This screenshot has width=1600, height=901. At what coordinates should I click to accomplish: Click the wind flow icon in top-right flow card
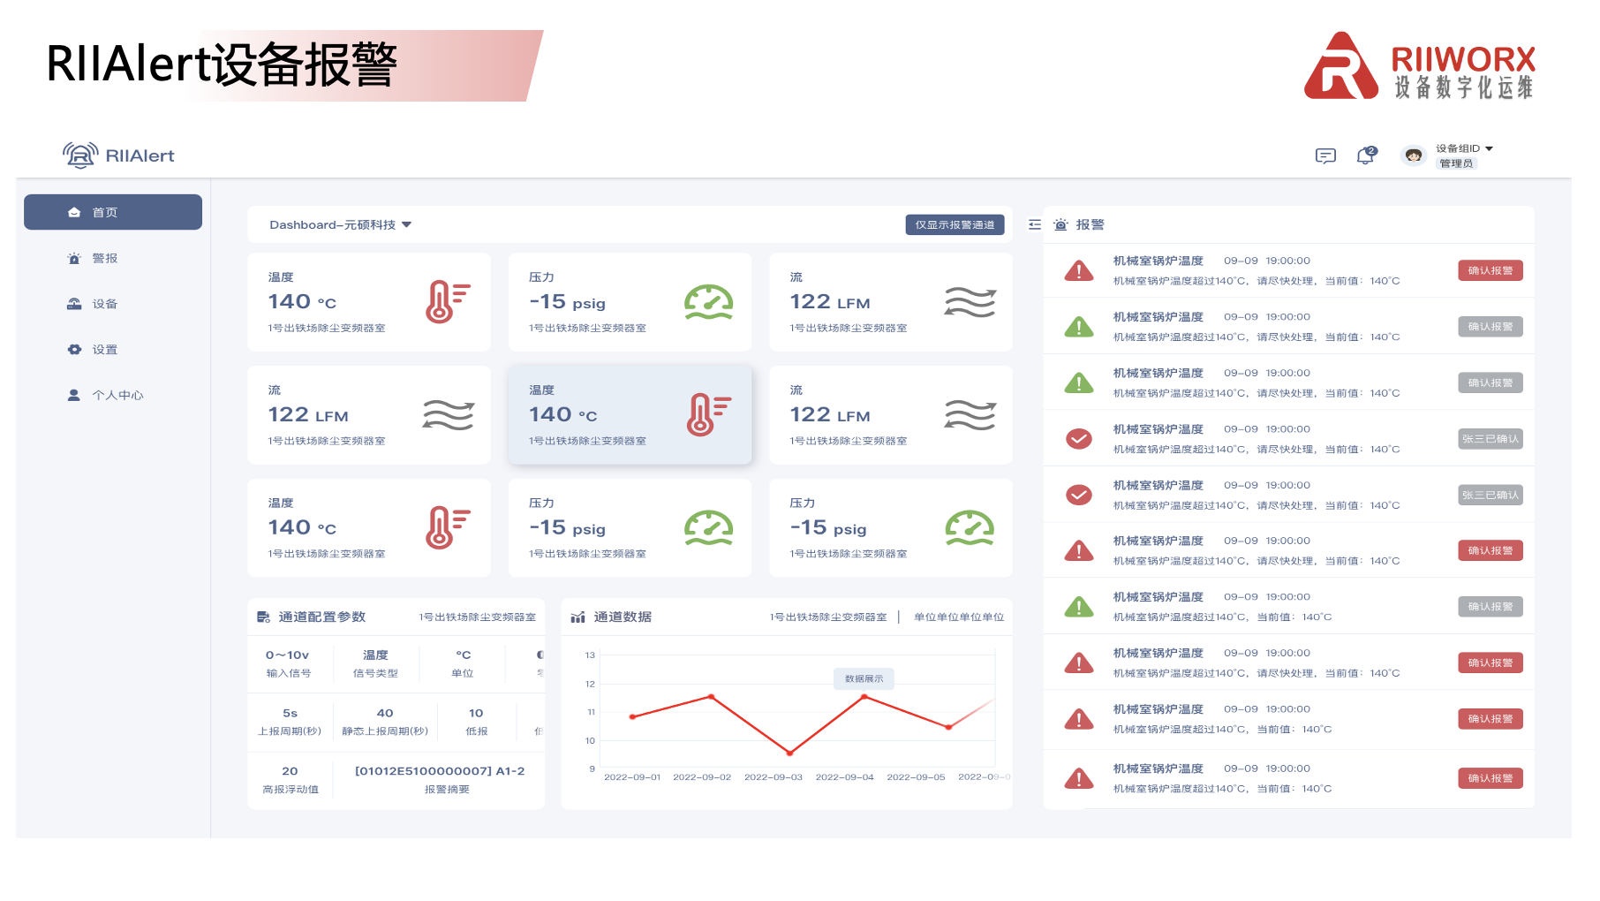pyautogui.click(x=970, y=302)
